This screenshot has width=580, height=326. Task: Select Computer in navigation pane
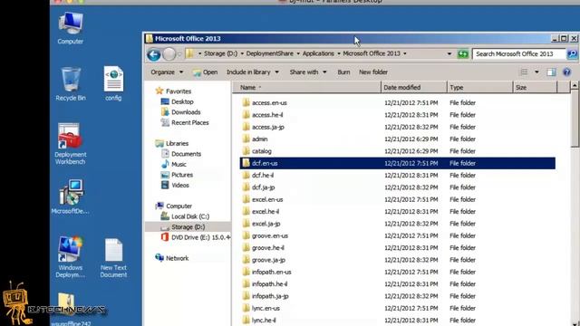(x=173, y=206)
